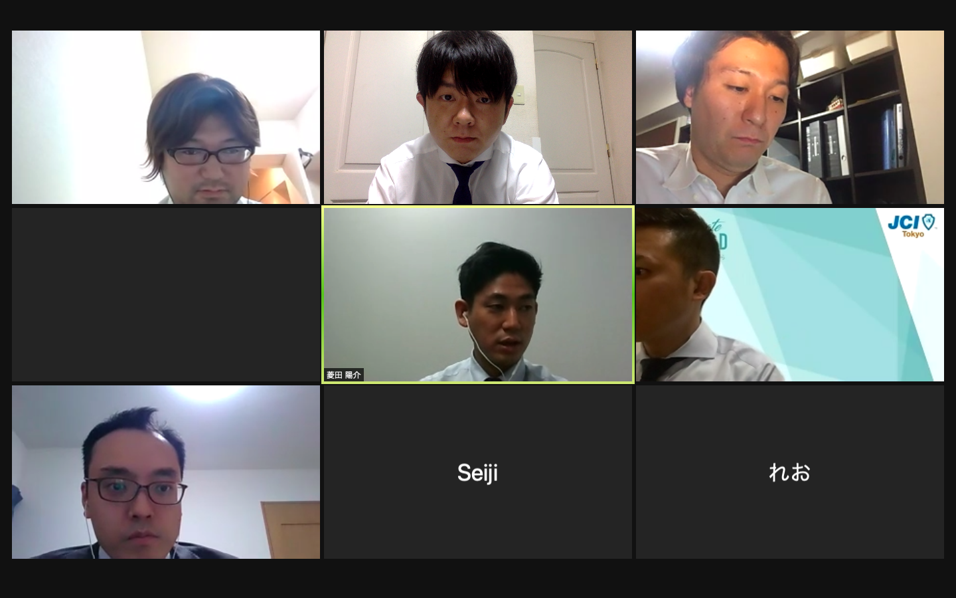
Task: Select video tile with teal virtual background
Action: tap(790, 295)
